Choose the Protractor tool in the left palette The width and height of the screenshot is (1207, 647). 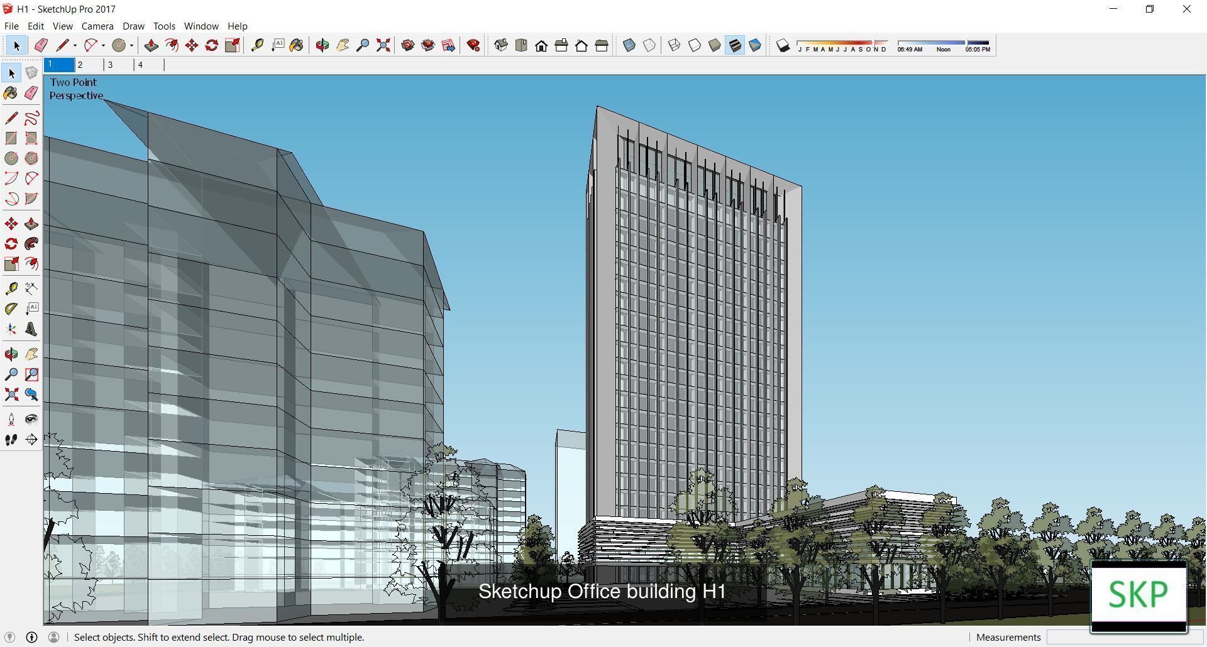pos(11,309)
